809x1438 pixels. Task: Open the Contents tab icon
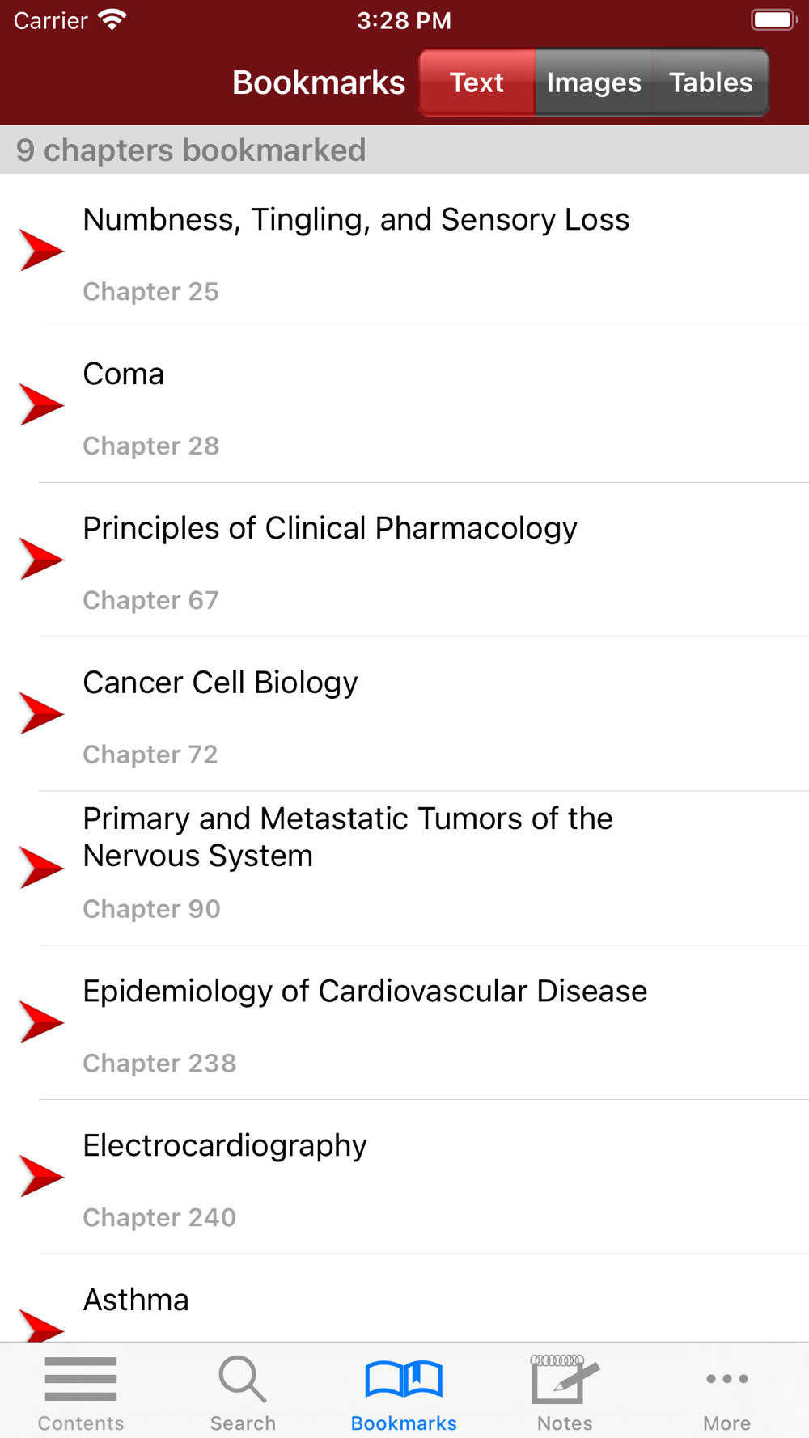(x=81, y=1379)
